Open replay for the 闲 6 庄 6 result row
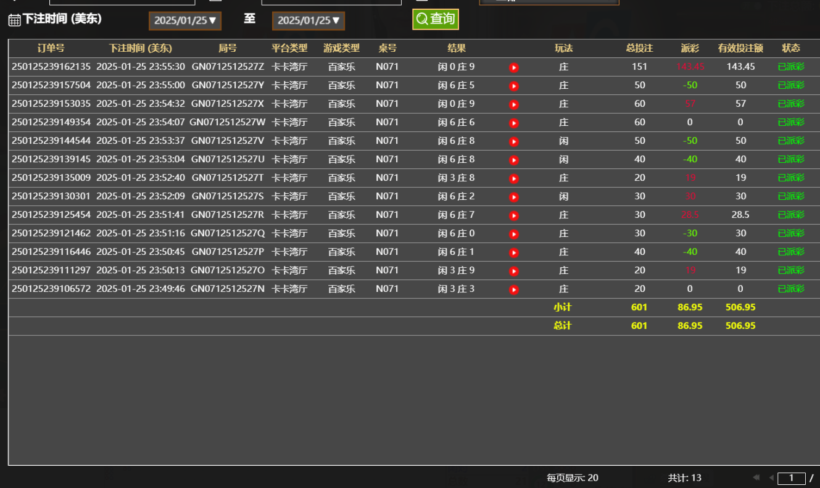Viewport: 820px width, 488px height. (514, 122)
